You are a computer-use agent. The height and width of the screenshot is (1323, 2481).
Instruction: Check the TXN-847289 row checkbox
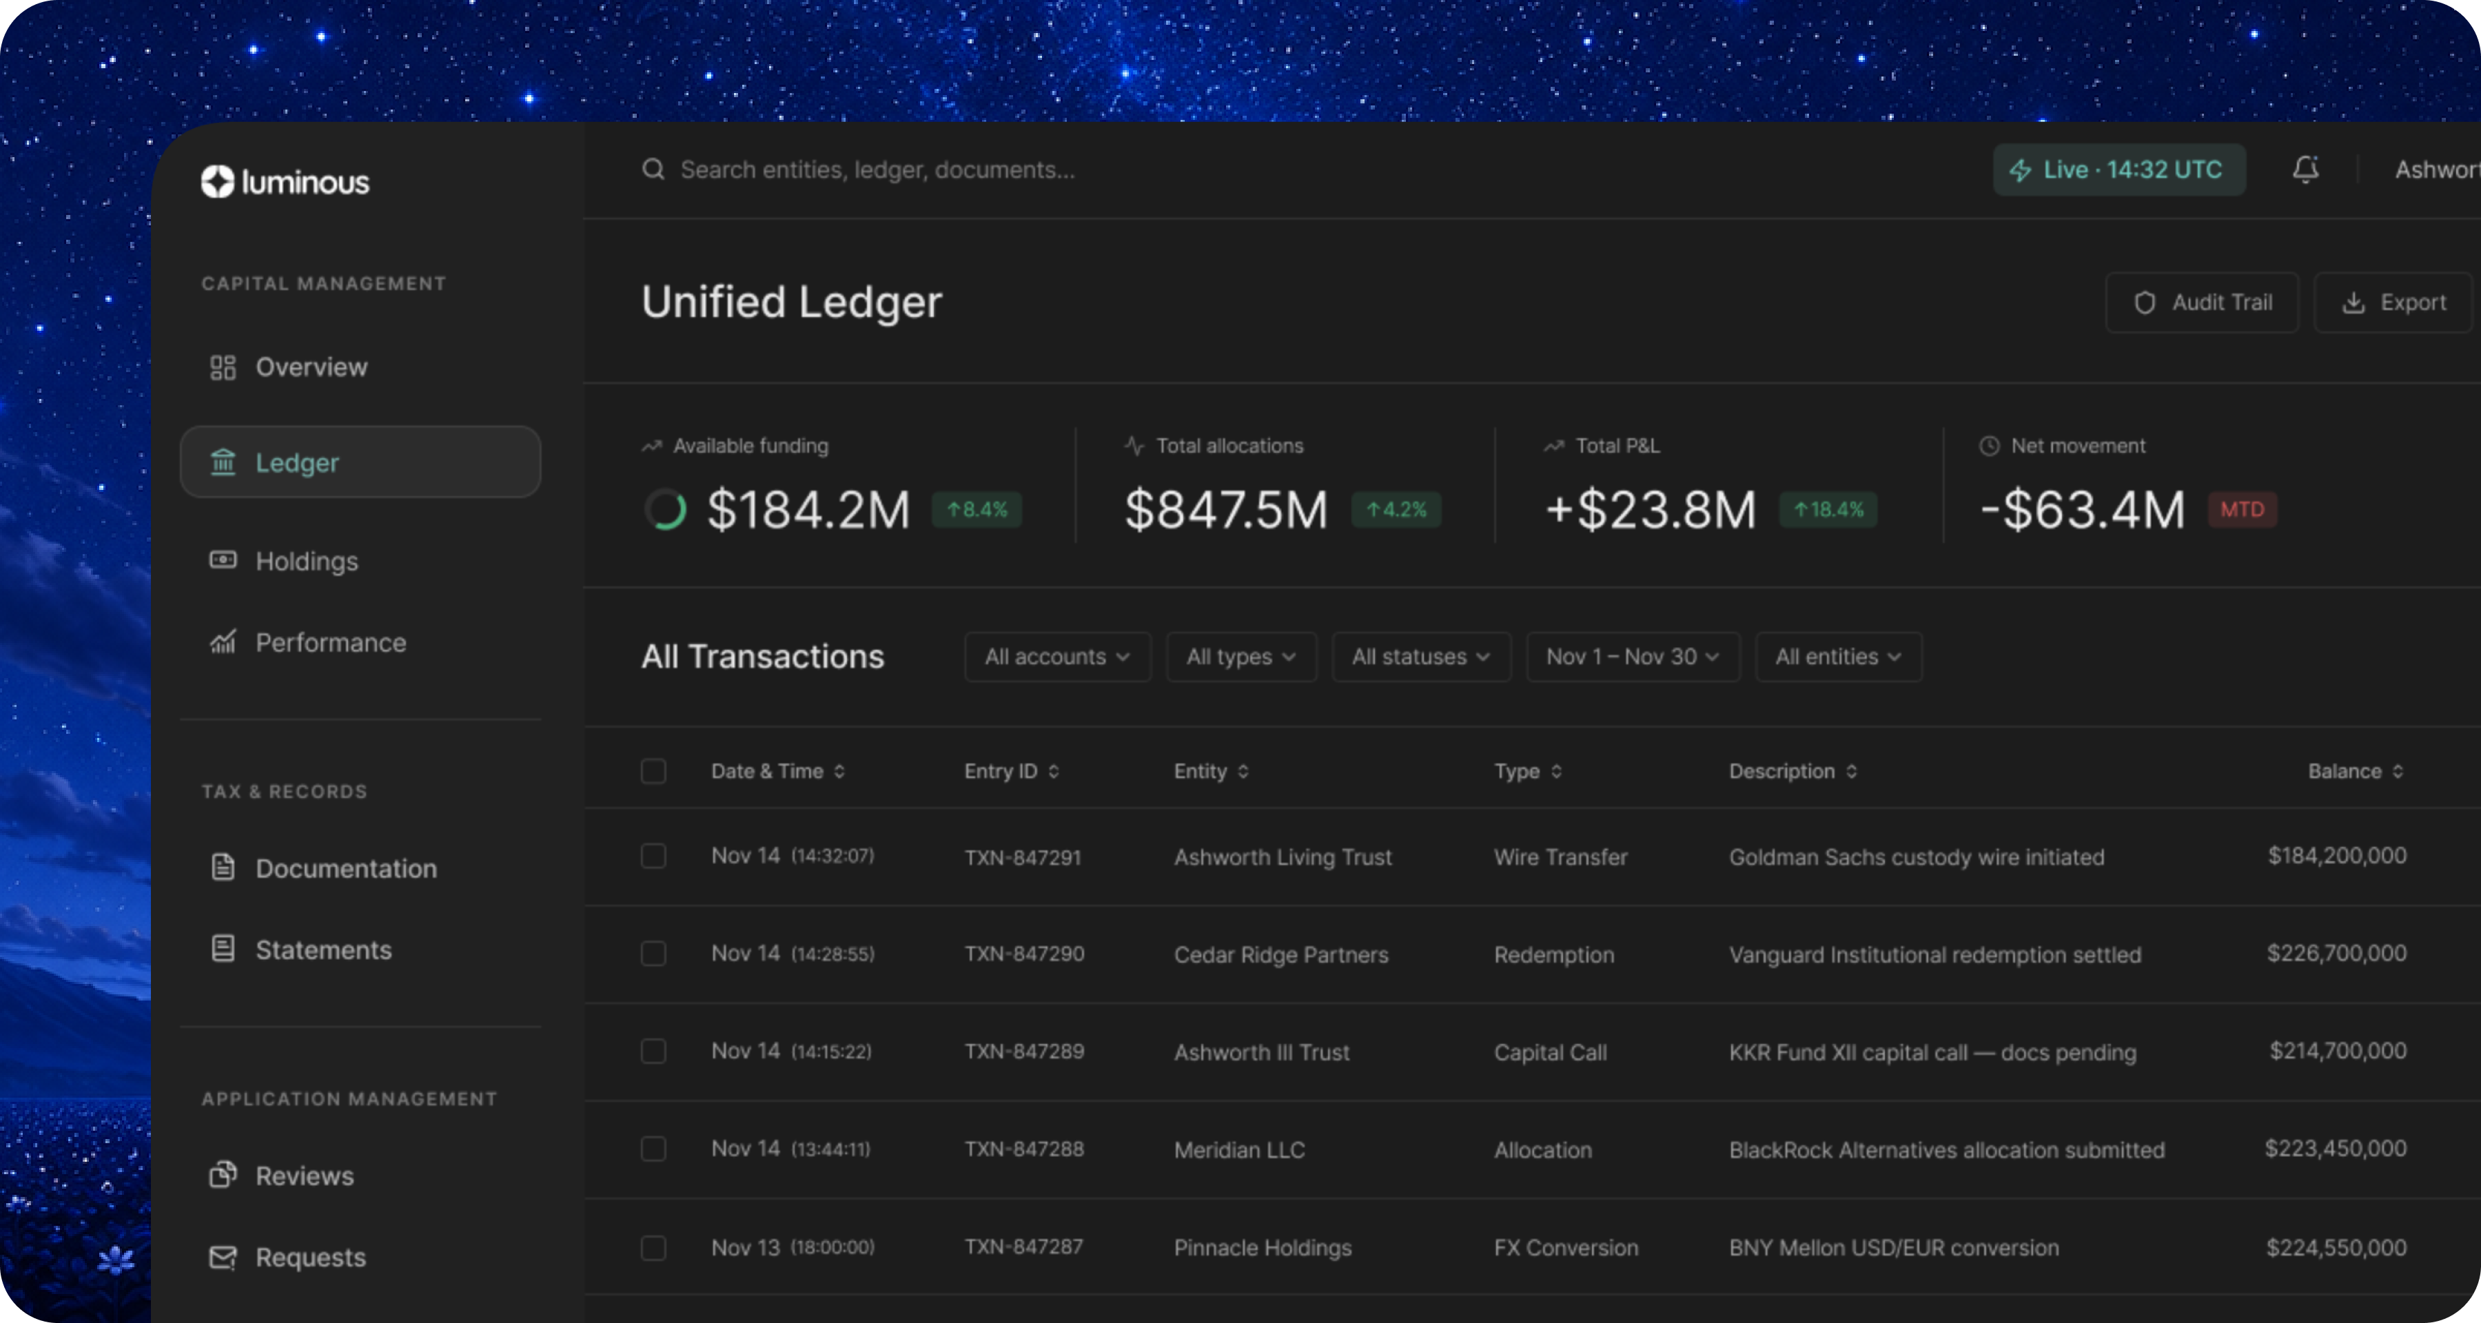point(653,1051)
